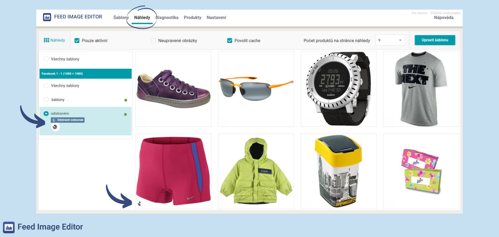Viewport: 499px width, 237px height.
Task: Click the Odstranit vodoznak tag
Action: coord(68,120)
